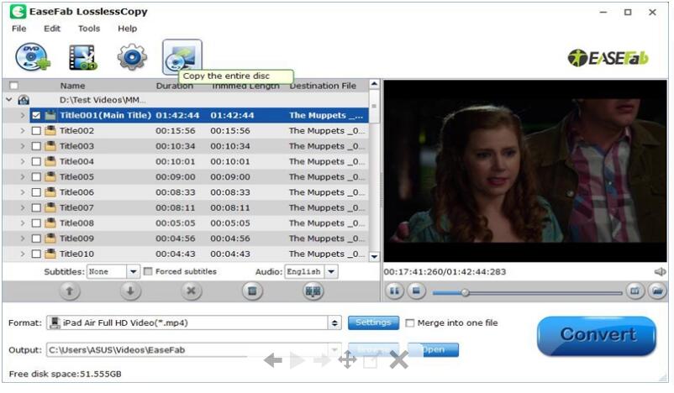Mute the preview volume speaker icon
The height and width of the screenshot is (393, 674).
tap(660, 271)
